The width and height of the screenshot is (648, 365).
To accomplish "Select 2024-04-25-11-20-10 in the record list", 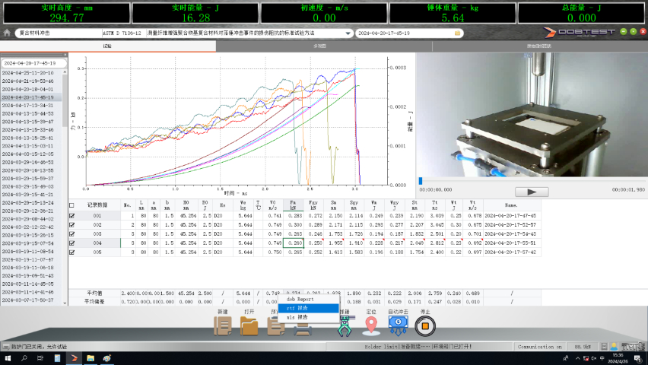I will pos(27,73).
